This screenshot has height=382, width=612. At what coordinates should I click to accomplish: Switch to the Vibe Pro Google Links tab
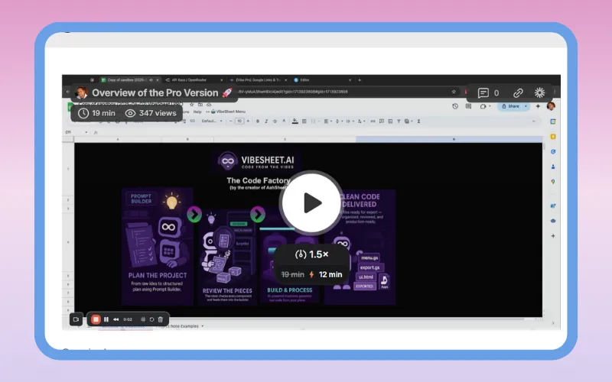point(258,80)
